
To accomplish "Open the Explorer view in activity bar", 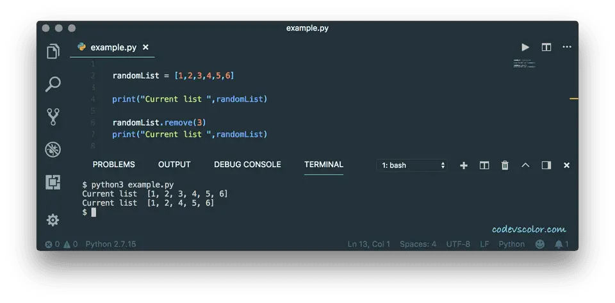I will [x=53, y=51].
